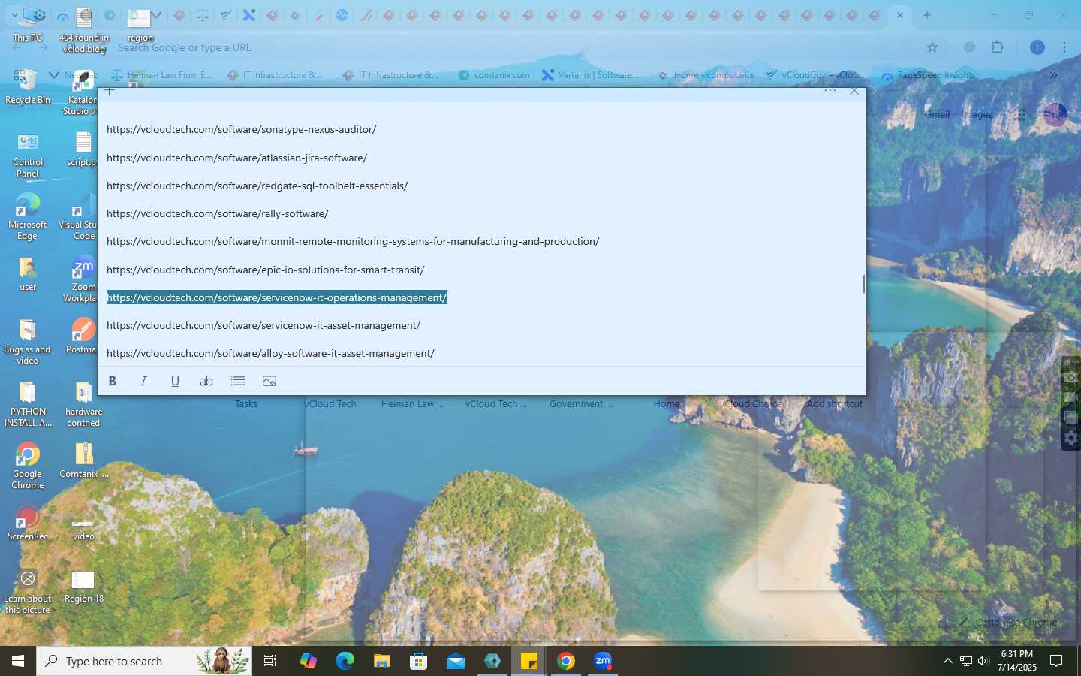Open File Explorer from the taskbar

tap(381, 661)
